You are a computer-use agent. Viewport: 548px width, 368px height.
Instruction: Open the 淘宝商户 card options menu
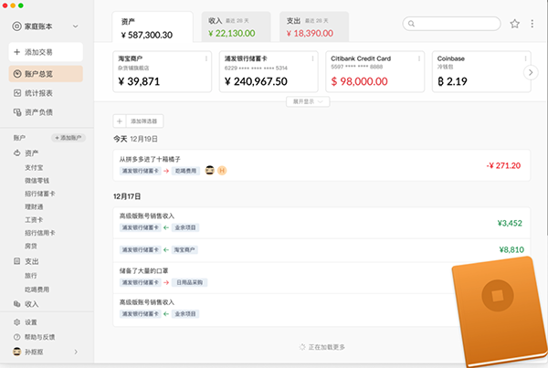[x=206, y=58]
